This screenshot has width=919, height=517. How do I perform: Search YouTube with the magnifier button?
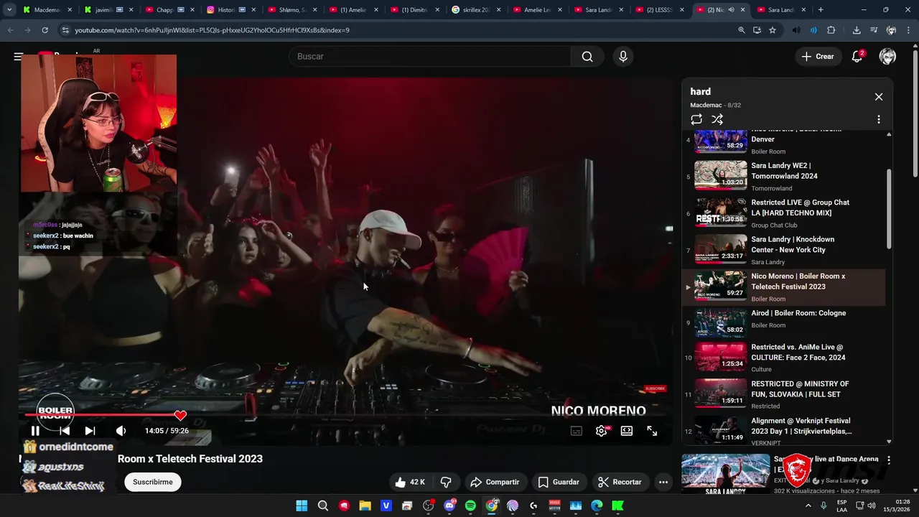click(587, 57)
